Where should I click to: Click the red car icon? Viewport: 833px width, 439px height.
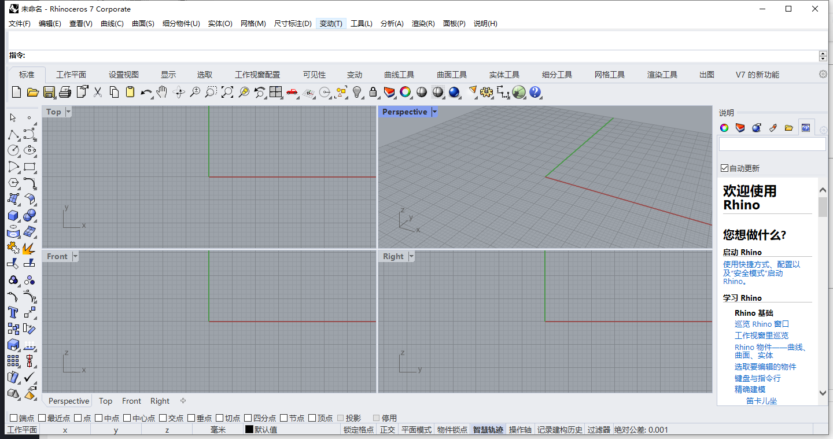click(292, 92)
